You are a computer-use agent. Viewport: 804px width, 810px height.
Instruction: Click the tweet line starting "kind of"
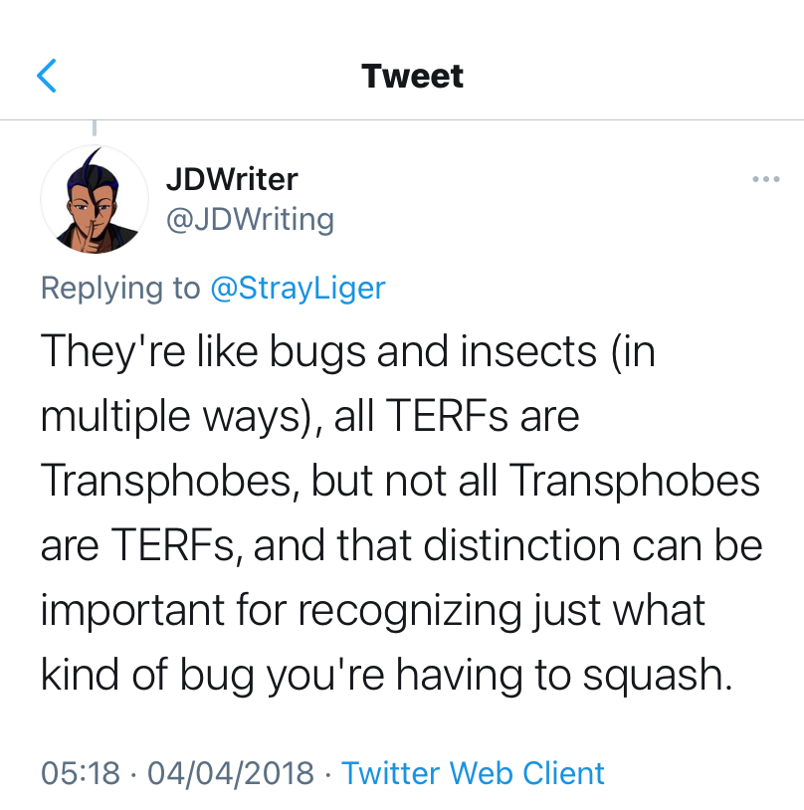(386, 675)
